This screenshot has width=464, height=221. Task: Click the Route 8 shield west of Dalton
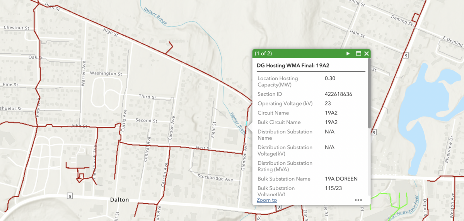tap(70, 196)
